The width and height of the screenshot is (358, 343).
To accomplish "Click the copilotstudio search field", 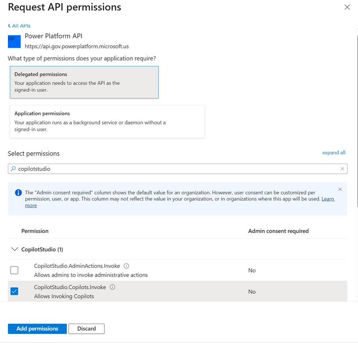I will pyautogui.click(x=176, y=169).
